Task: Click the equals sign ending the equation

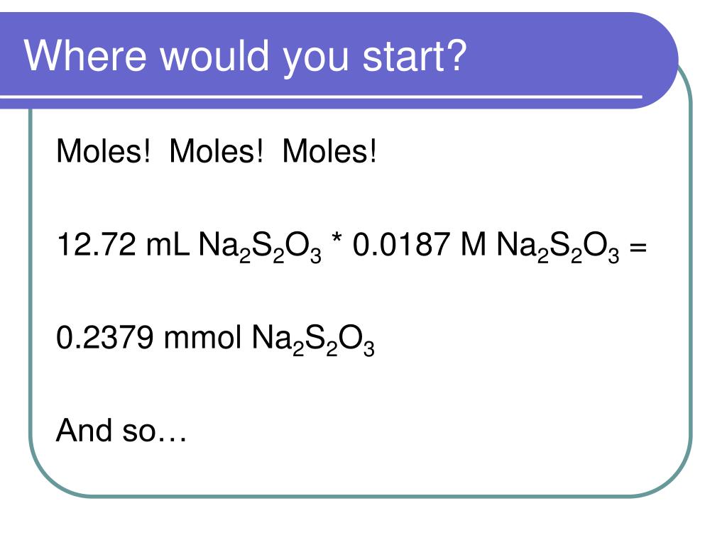Action: [x=638, y=247]
